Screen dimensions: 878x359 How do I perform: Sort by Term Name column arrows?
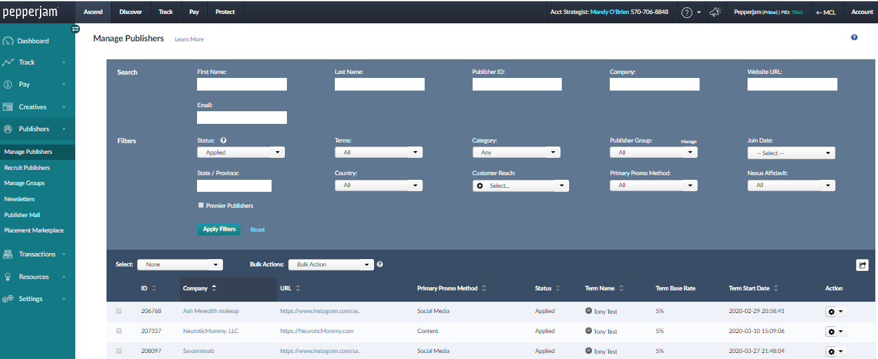621,288
